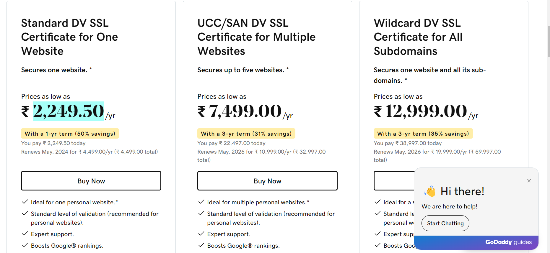Screen dimensions: 550x253
Task: Click the highlighted 2,249.50 price
Action: click(x=69, y=111)
